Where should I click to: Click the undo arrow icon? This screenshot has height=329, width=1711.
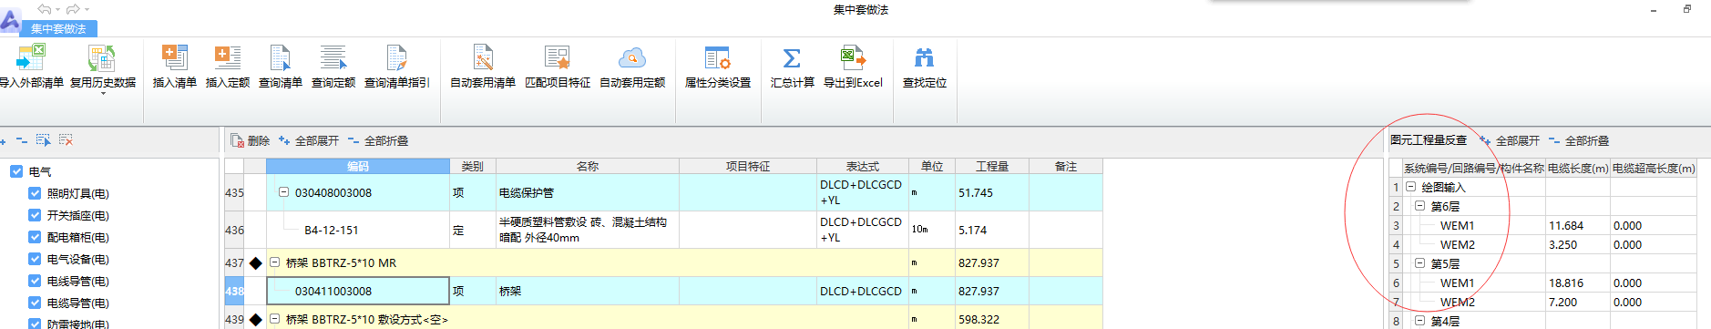click(x=45, y=9)
